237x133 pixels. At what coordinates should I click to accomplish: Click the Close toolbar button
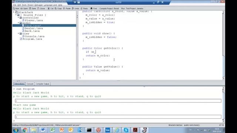(41, 8)
